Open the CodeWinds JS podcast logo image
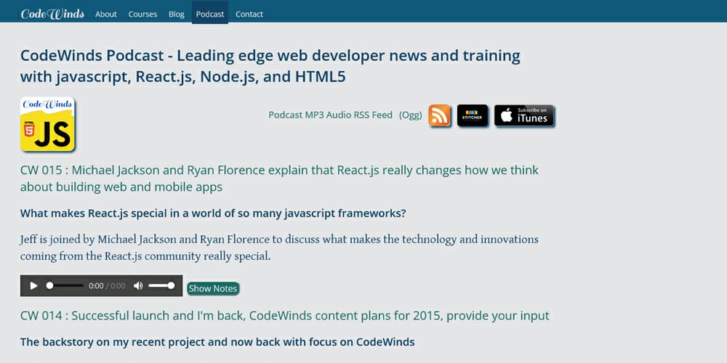Viewport: 727px width, 363px height. pyautogui.click(x=47, y=124)
